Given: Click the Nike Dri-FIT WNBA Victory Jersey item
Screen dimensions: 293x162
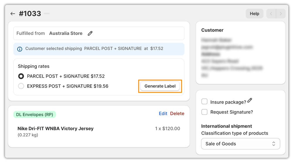Looking at the screenshot, I should coord(55,129).
